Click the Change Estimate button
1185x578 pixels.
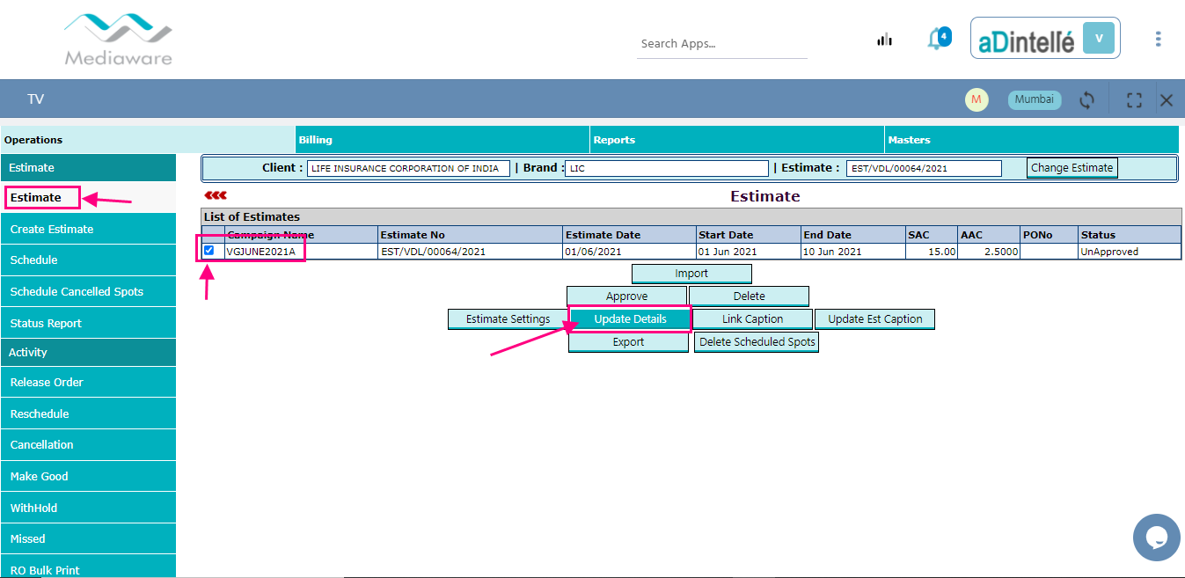click(x=1072, y=168)
